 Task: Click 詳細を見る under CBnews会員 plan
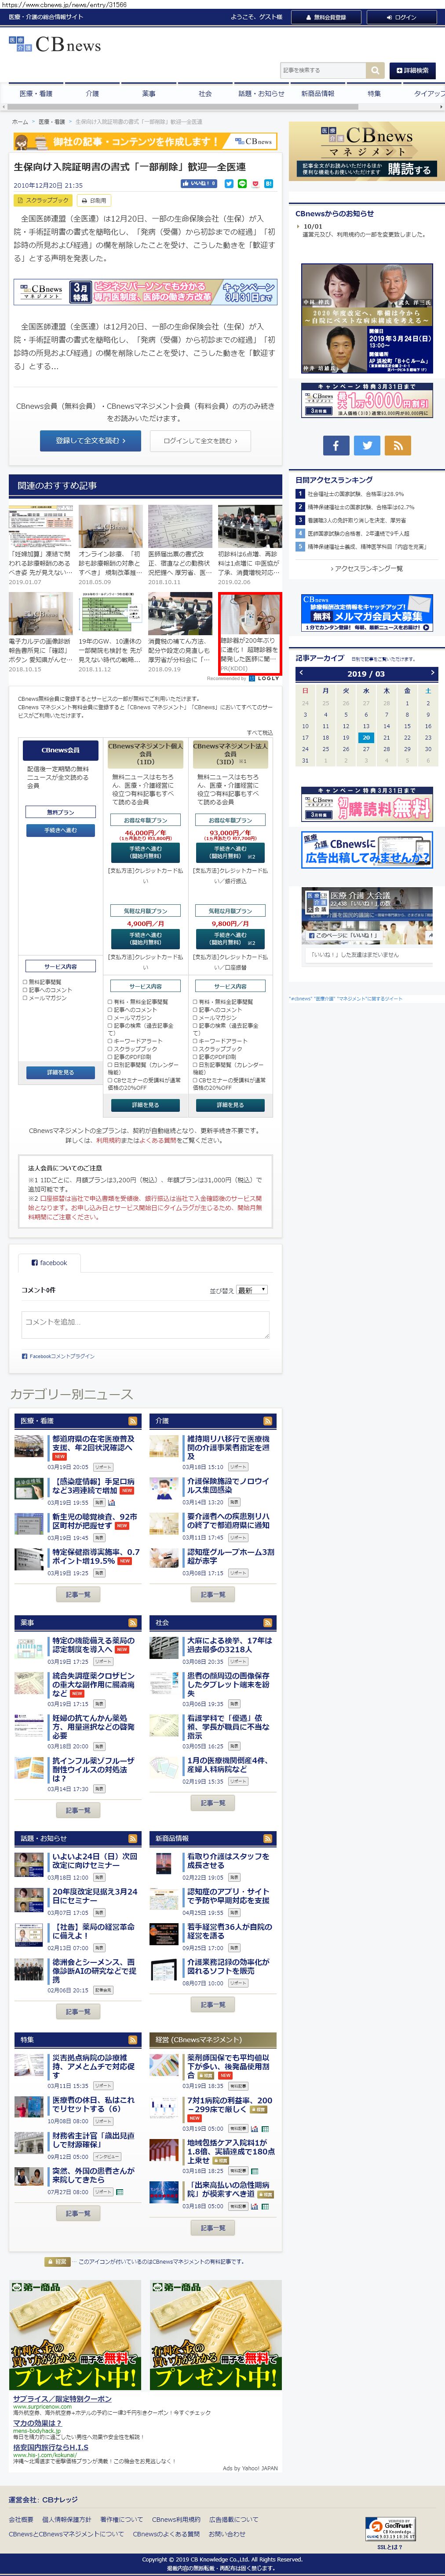coord(60,1072)
